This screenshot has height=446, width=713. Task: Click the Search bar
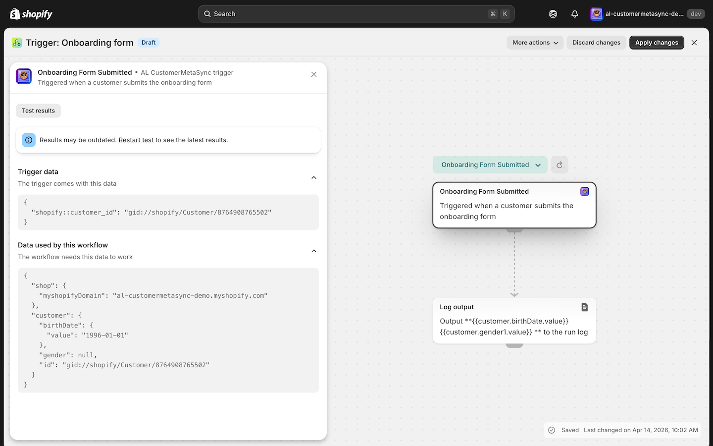point(356,14)
